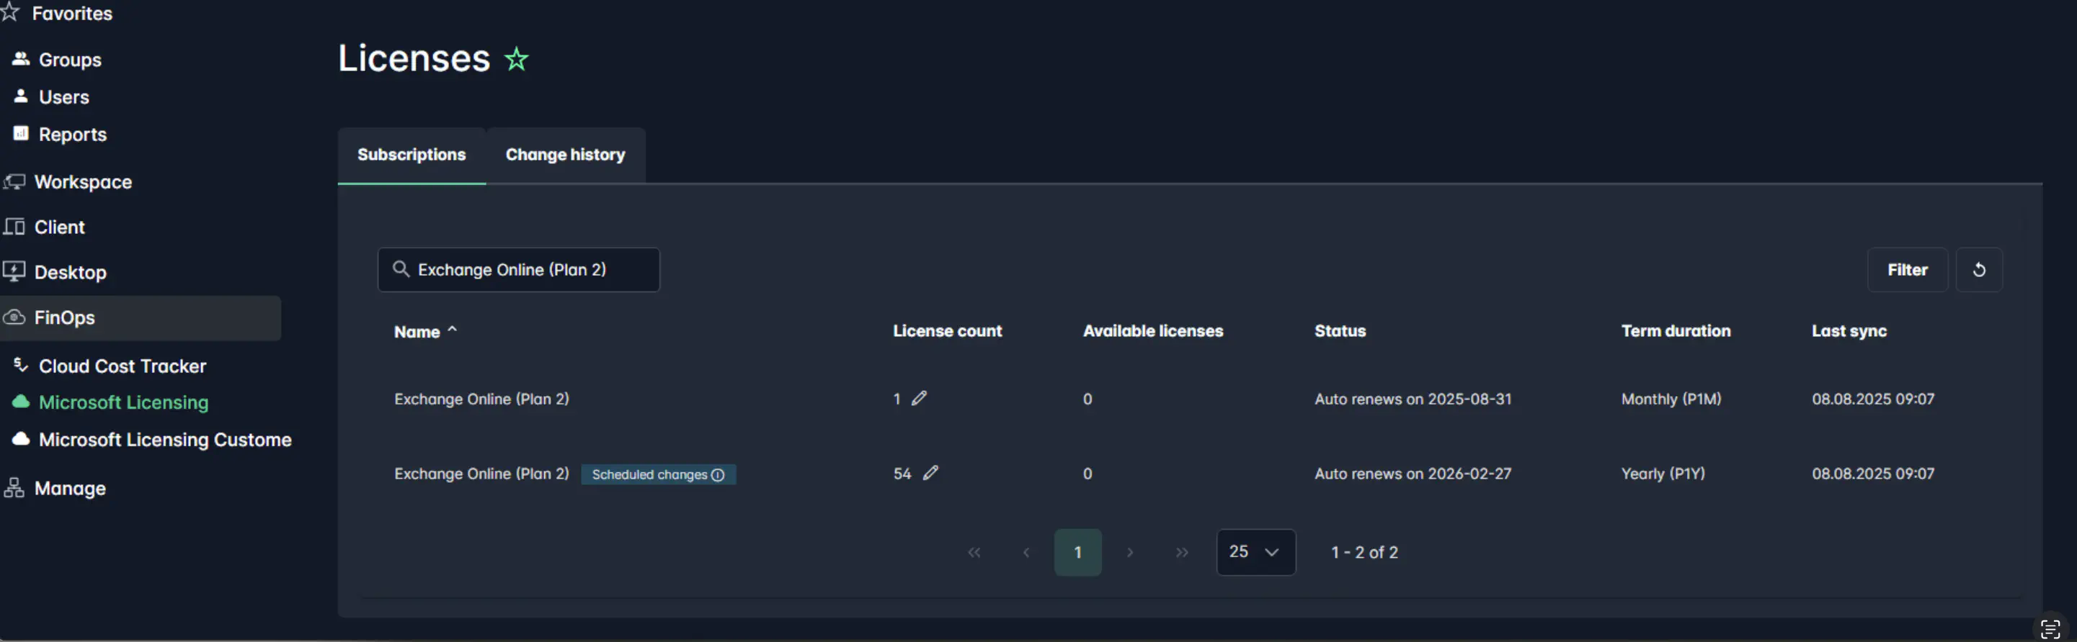Image resolution: width=2077 pixels, height=642 pixels.
Task: Go to first page of results
Action: (974, 553)
